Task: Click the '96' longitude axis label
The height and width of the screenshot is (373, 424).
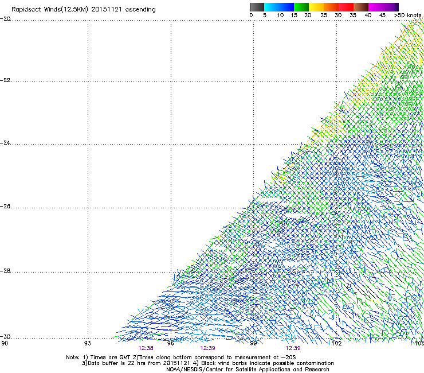Action: click(171, 343)
